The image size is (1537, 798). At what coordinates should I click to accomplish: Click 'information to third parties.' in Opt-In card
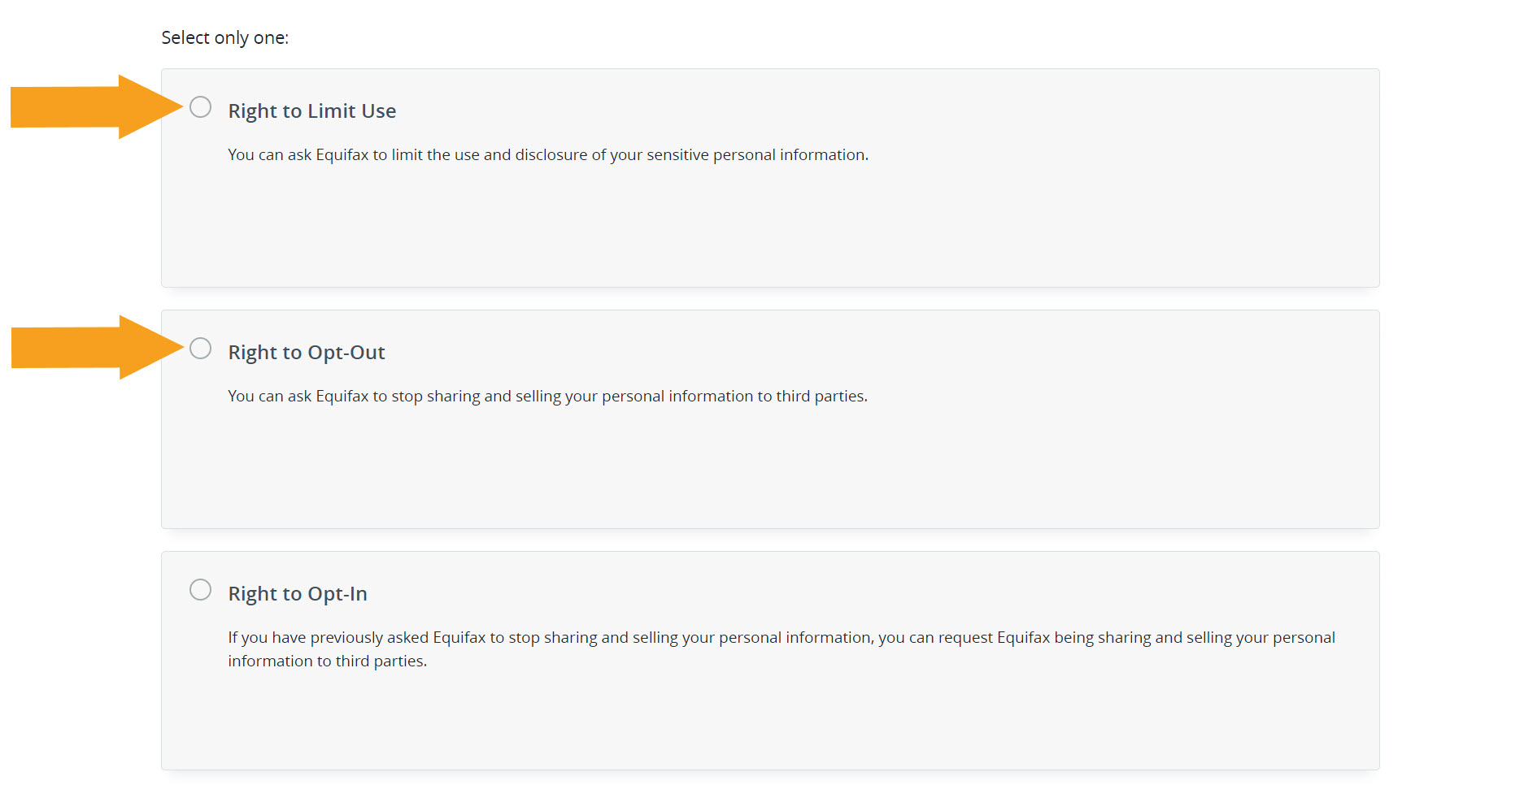tap(327, 661)
